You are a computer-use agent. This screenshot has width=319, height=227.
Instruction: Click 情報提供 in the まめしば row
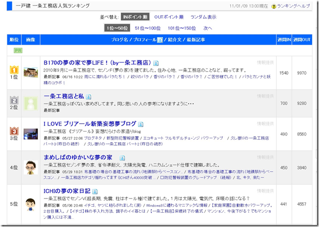pos(265,157)
